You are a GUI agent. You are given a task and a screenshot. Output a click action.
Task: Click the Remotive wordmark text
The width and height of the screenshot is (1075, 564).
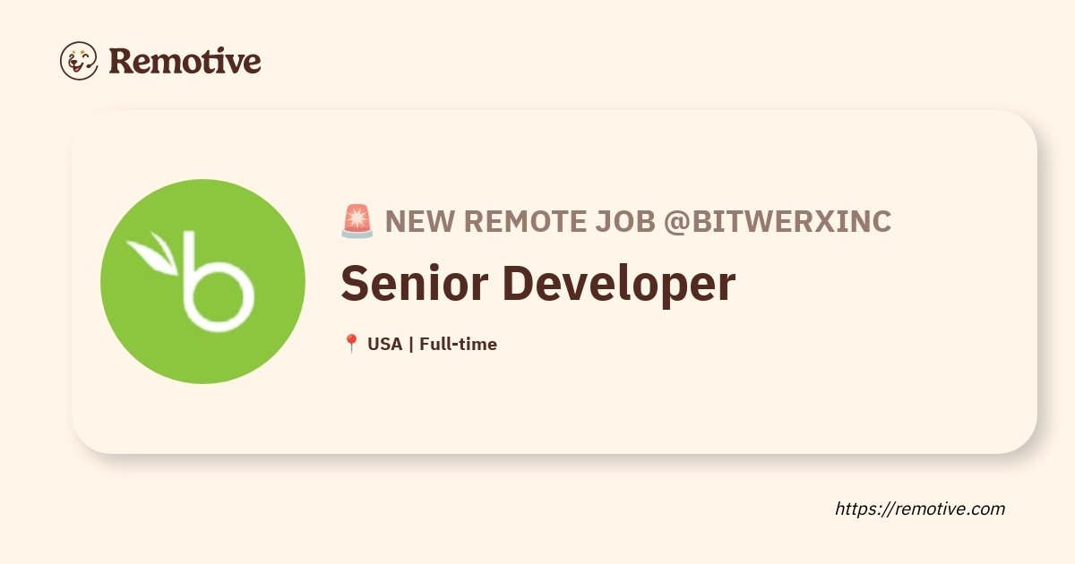185,61
